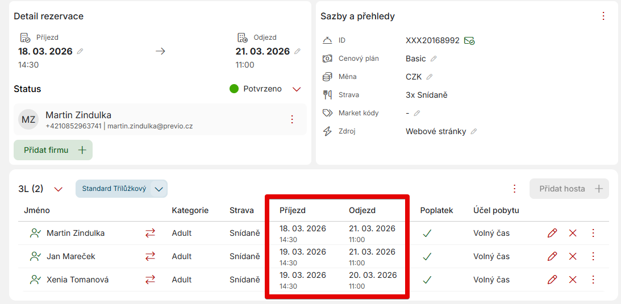621x304 pixels.
Task: Click the MZ avatar of Martin Zindulka
Action: click(x=28, y=119)
